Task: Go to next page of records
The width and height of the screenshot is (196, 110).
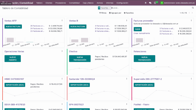Action: tap(192, 13)
